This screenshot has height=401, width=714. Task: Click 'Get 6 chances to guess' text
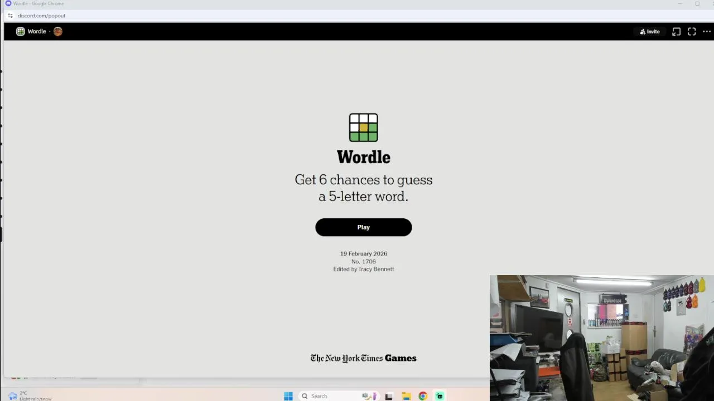point(364,180)
